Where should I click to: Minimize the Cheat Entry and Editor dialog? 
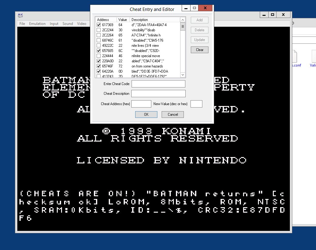[186, 8]
